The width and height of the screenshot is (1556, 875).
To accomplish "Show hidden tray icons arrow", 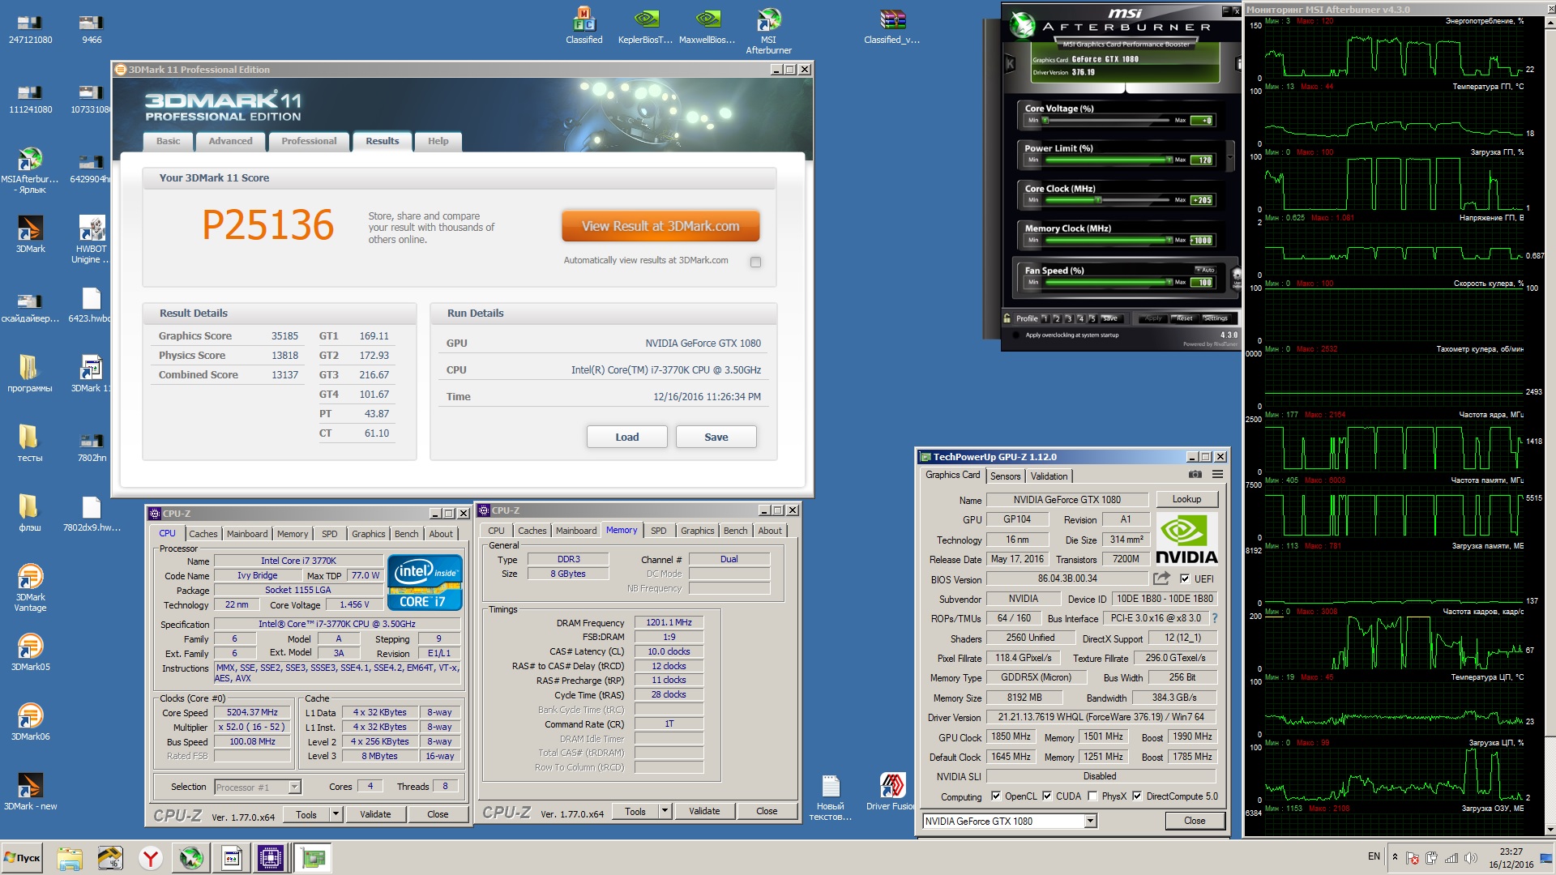I will pyautogui.click(x=1395, y=856).
